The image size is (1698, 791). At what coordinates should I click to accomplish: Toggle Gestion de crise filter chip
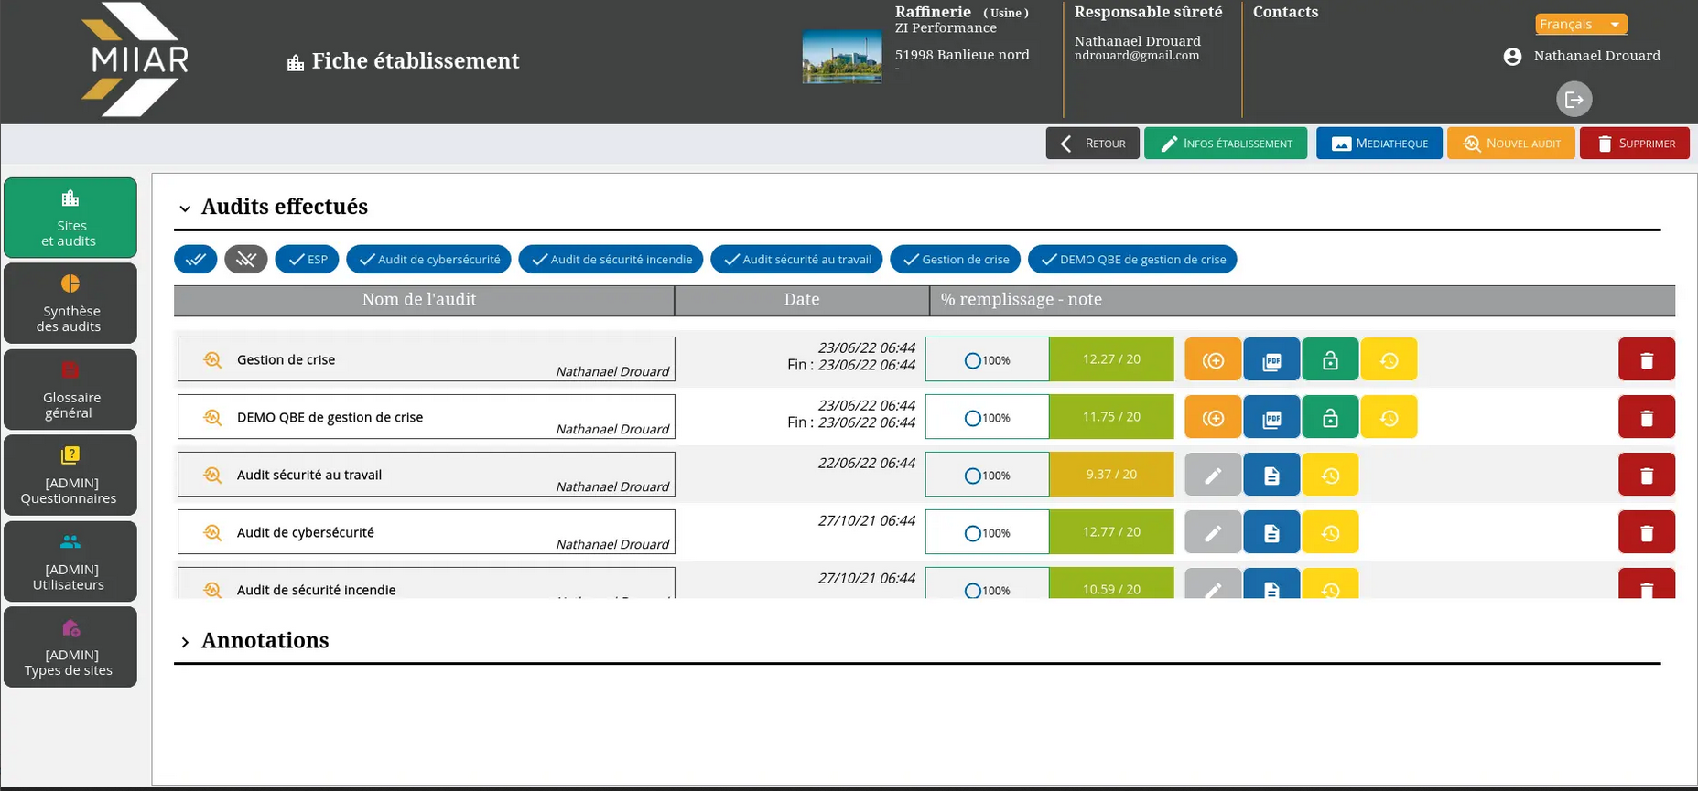pyautogui.click(x=956, y=260)
